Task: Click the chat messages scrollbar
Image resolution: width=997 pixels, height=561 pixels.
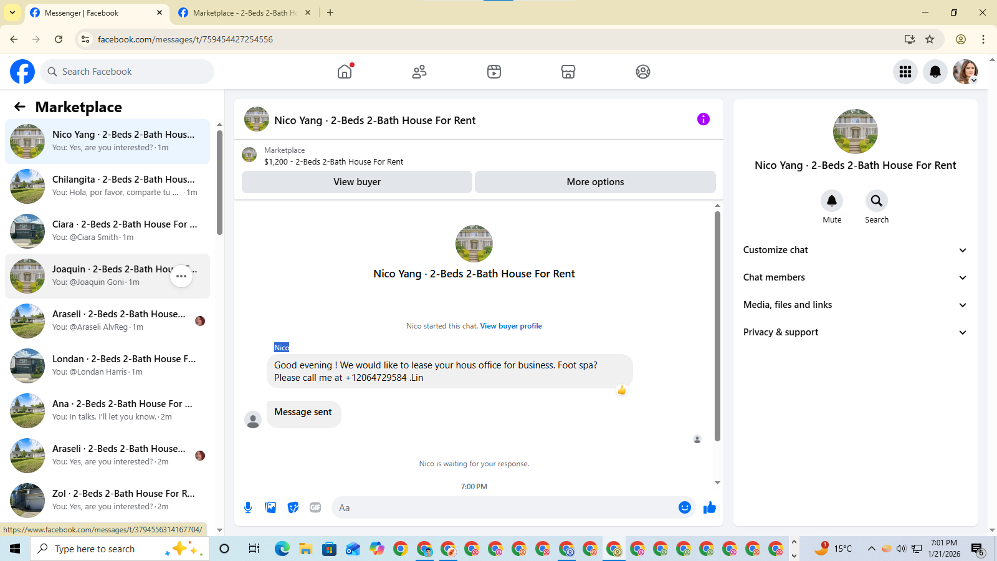Action: [x=717, y=326]
